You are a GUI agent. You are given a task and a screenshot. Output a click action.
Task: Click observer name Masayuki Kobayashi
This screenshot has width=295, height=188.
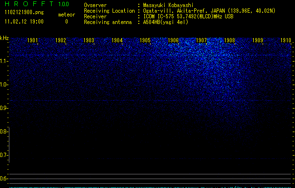pyautogui.click(x=168, y=5)
